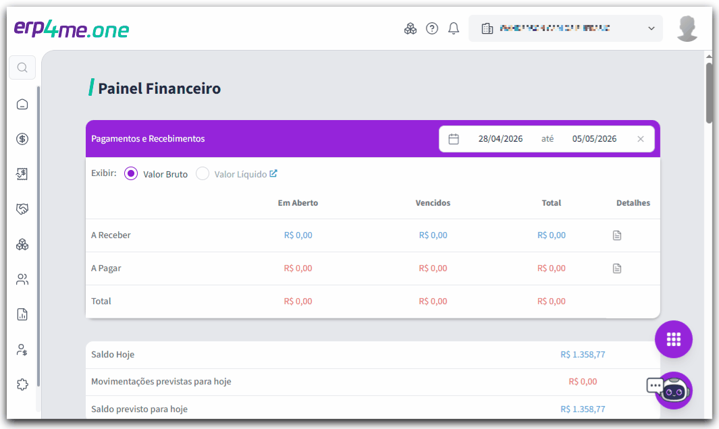Open the help question mark icon
The image size is (719, 429).
(x=432, y=28)
